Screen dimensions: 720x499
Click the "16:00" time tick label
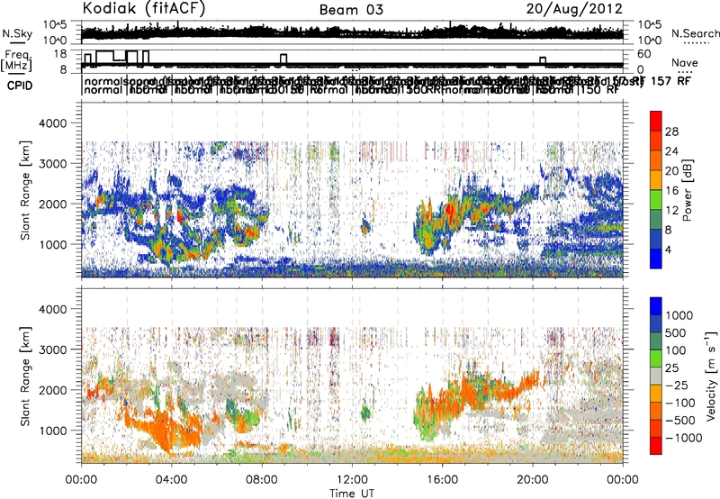point(443,480)
